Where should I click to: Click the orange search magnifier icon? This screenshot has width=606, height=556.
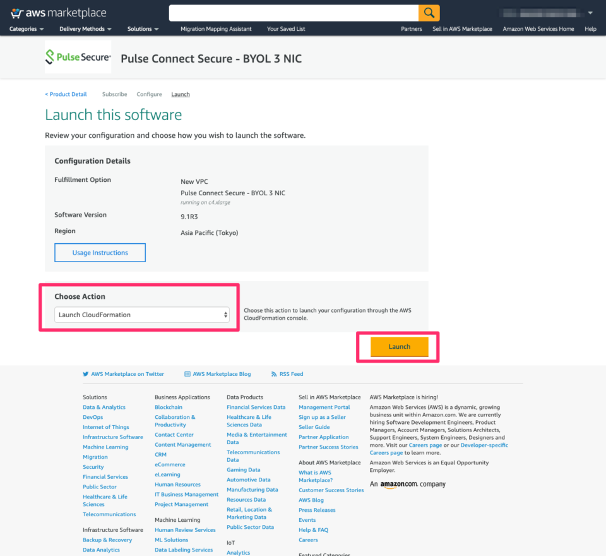[x=429, y=13]
